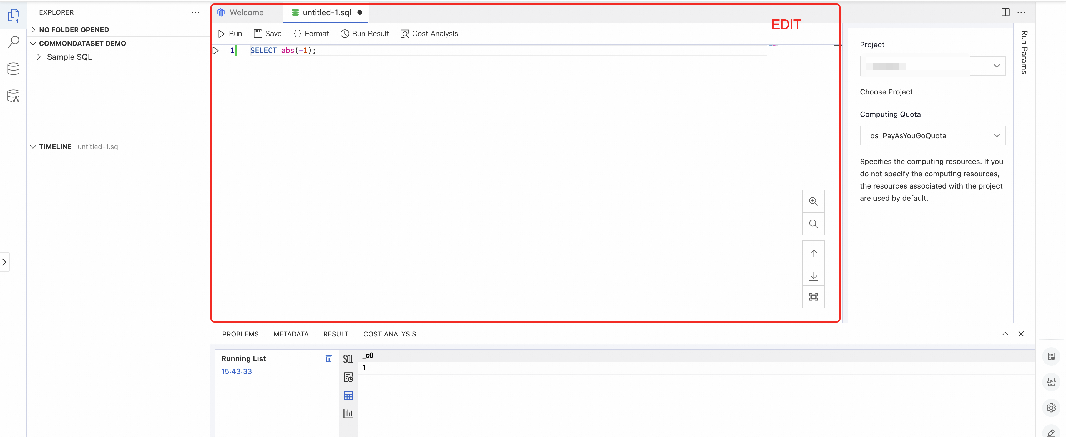Open the Project selection dropdown
This screenshot has width=1066, height=437.
pyautogui.click(x=932, y=66)
